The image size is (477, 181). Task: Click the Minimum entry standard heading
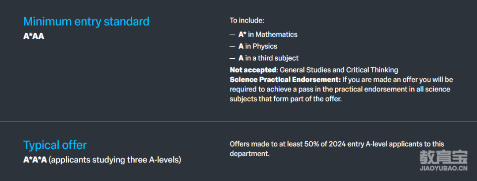[87, 22]
